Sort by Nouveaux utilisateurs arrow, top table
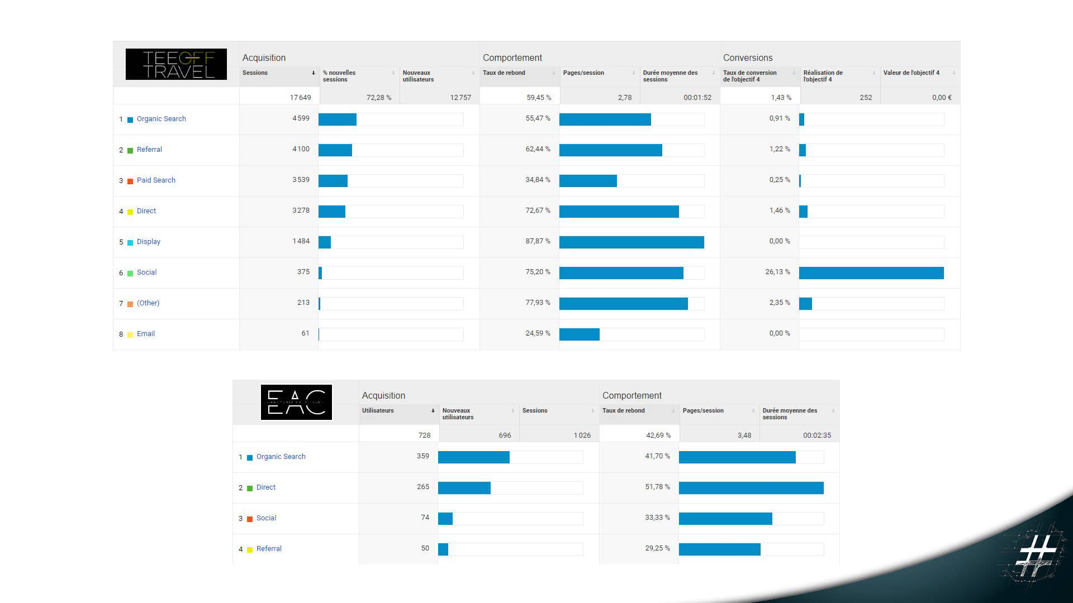The width and height of the screenshot is (1073, 603). (x=473, y=73)
